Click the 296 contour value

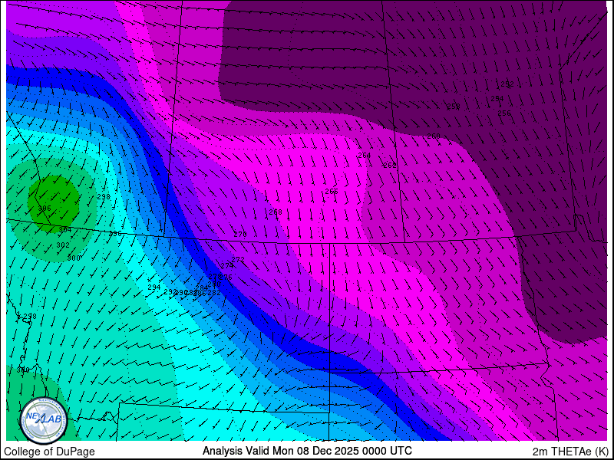[x=115, y=234]
